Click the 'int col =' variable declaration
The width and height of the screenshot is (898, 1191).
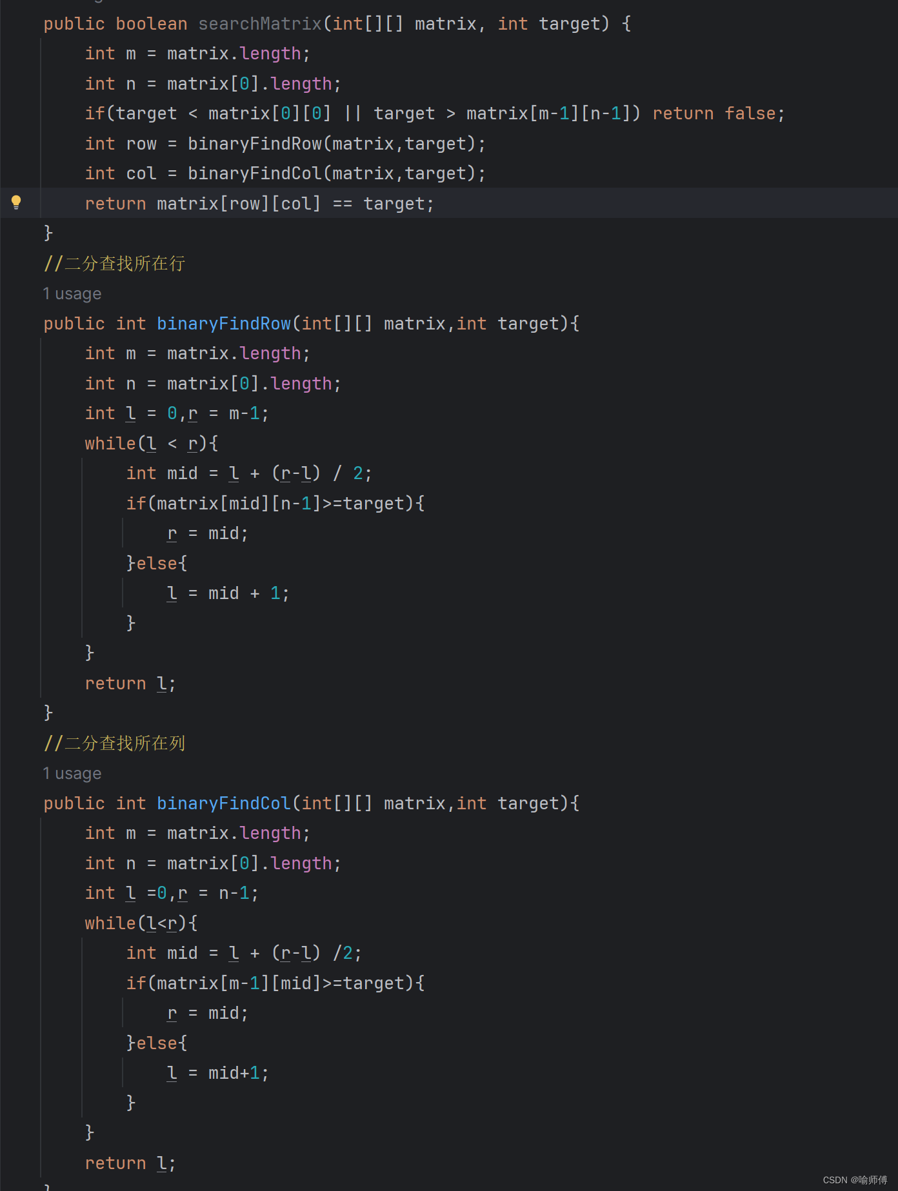(x=131, y=173)
